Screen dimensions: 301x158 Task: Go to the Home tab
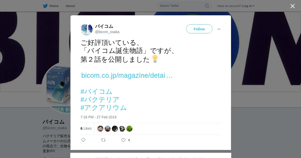(x=51, y=6)
